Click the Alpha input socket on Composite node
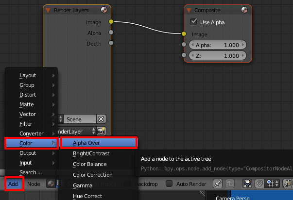The width and height of the screenshot is (293, 200). click(184, 45)
